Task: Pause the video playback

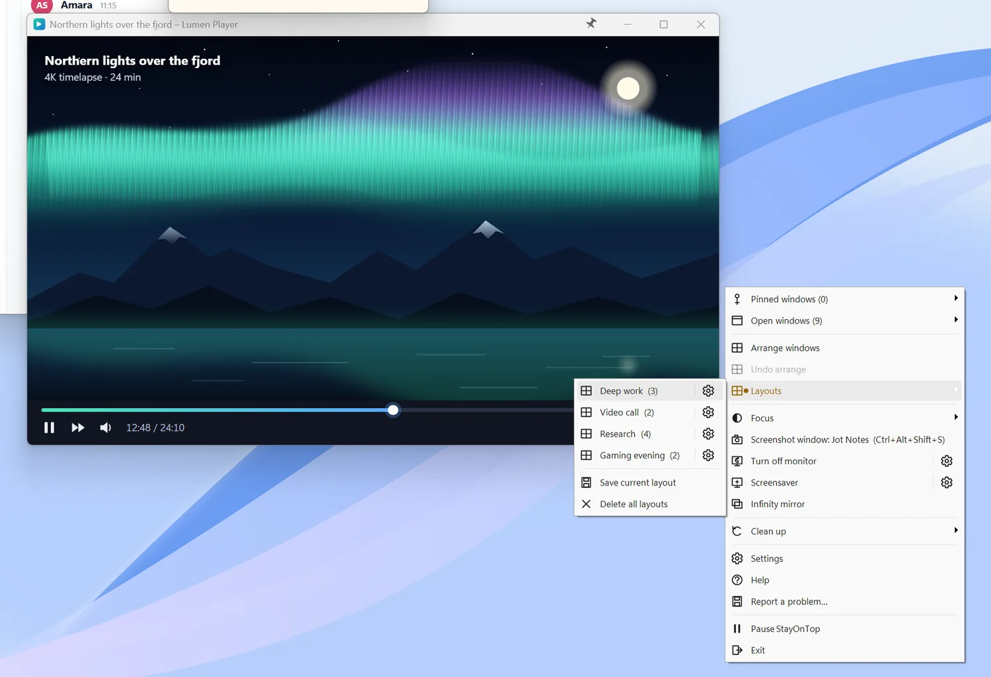Action: coord(49,427)
